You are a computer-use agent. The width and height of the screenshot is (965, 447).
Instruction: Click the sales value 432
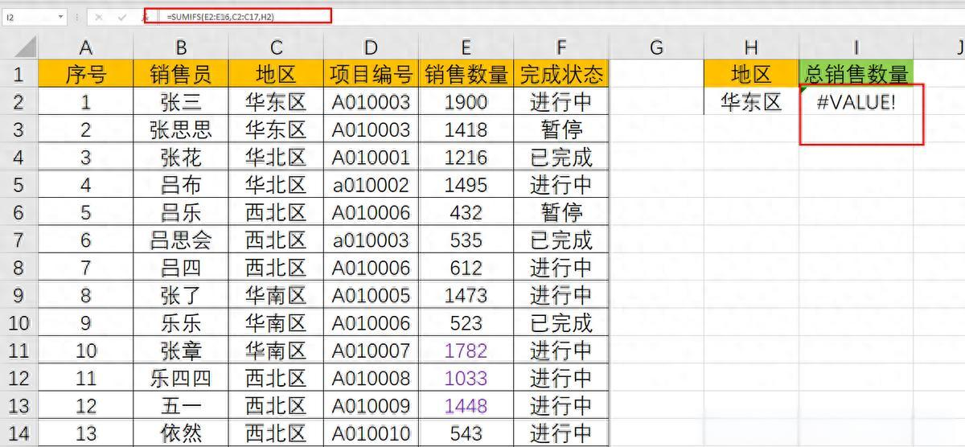(466, 213)
